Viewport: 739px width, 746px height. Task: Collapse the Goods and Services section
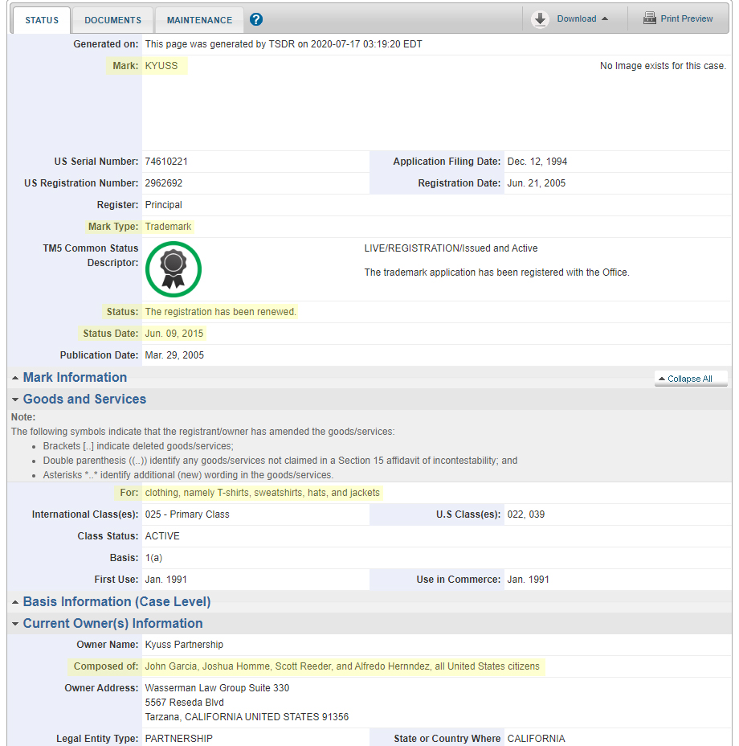click(84, 400)
